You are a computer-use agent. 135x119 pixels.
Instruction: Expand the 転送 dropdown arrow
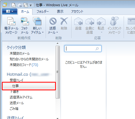tap(102, 32)
